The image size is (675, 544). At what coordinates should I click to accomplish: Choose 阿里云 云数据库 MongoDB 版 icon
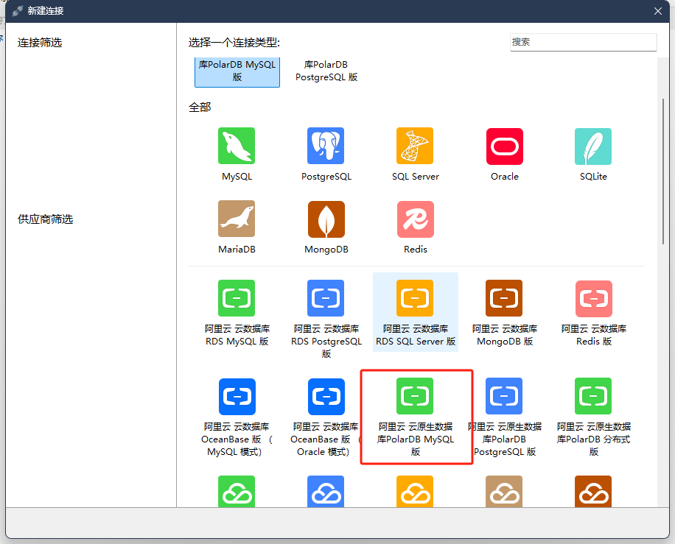(x=504, y=298)
